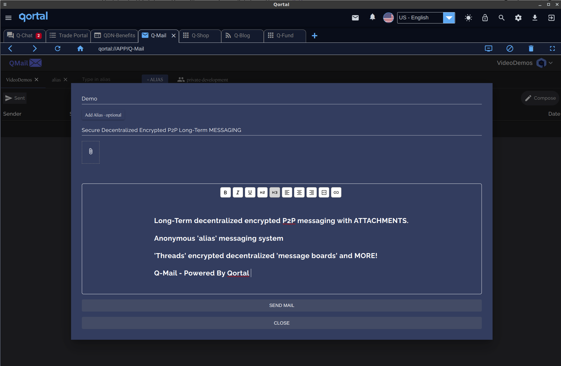This screenshot has width=561, height=366.
Task: Switch to the Q-Chat tab
Action: click(24, 36)
